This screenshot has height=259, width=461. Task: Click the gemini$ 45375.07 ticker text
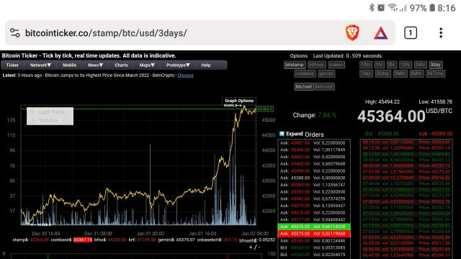(x=176, y=240)
